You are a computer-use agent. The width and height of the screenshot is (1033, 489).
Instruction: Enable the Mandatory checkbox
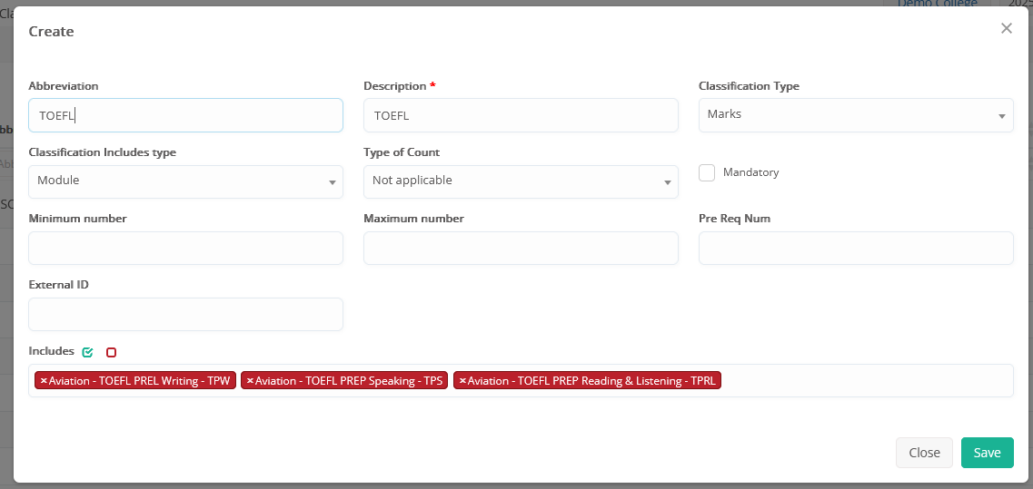(707, 172)
